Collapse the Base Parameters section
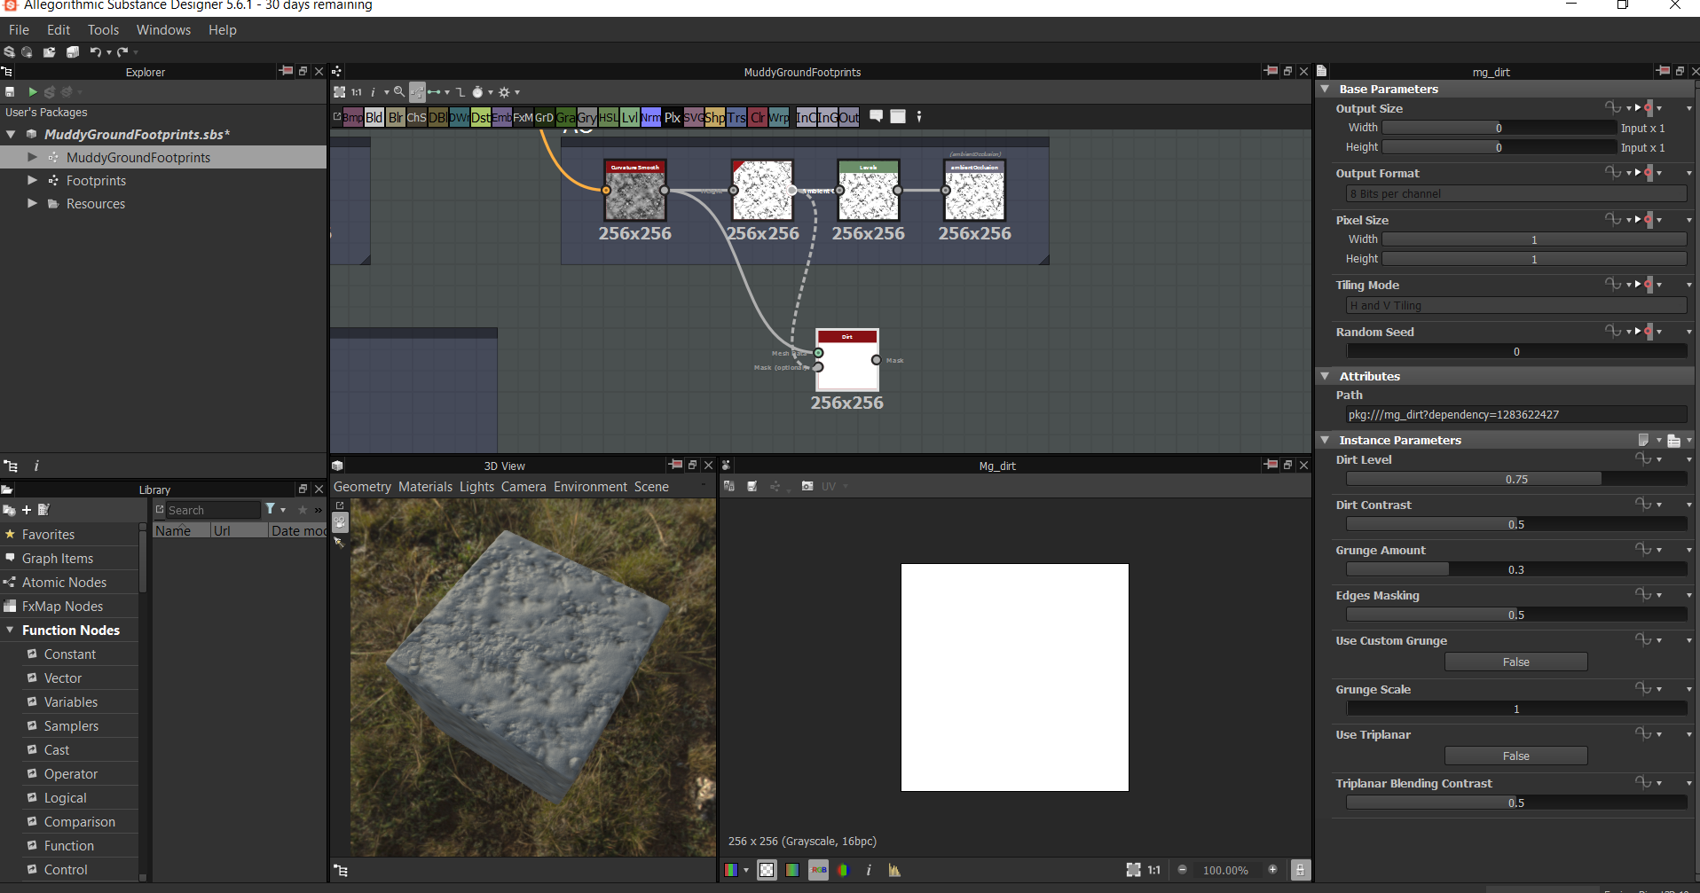Image resolution: width=1700 pixels, height=893 pixels. [x=1325, y=89]
